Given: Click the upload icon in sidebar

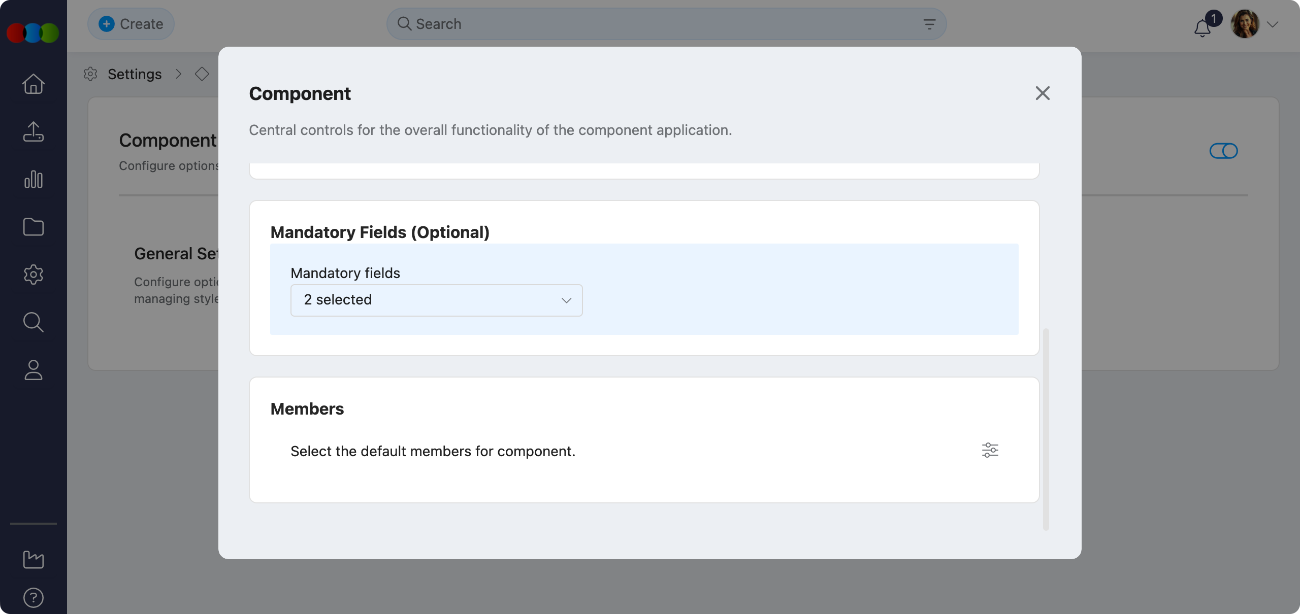Looking at the screenshot, I should pos(34,131).
